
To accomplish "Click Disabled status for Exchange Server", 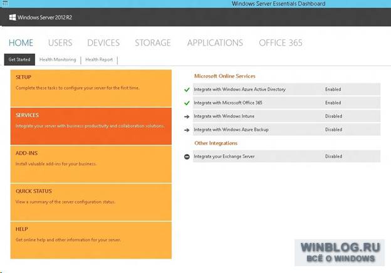I will tap(333, 157).
